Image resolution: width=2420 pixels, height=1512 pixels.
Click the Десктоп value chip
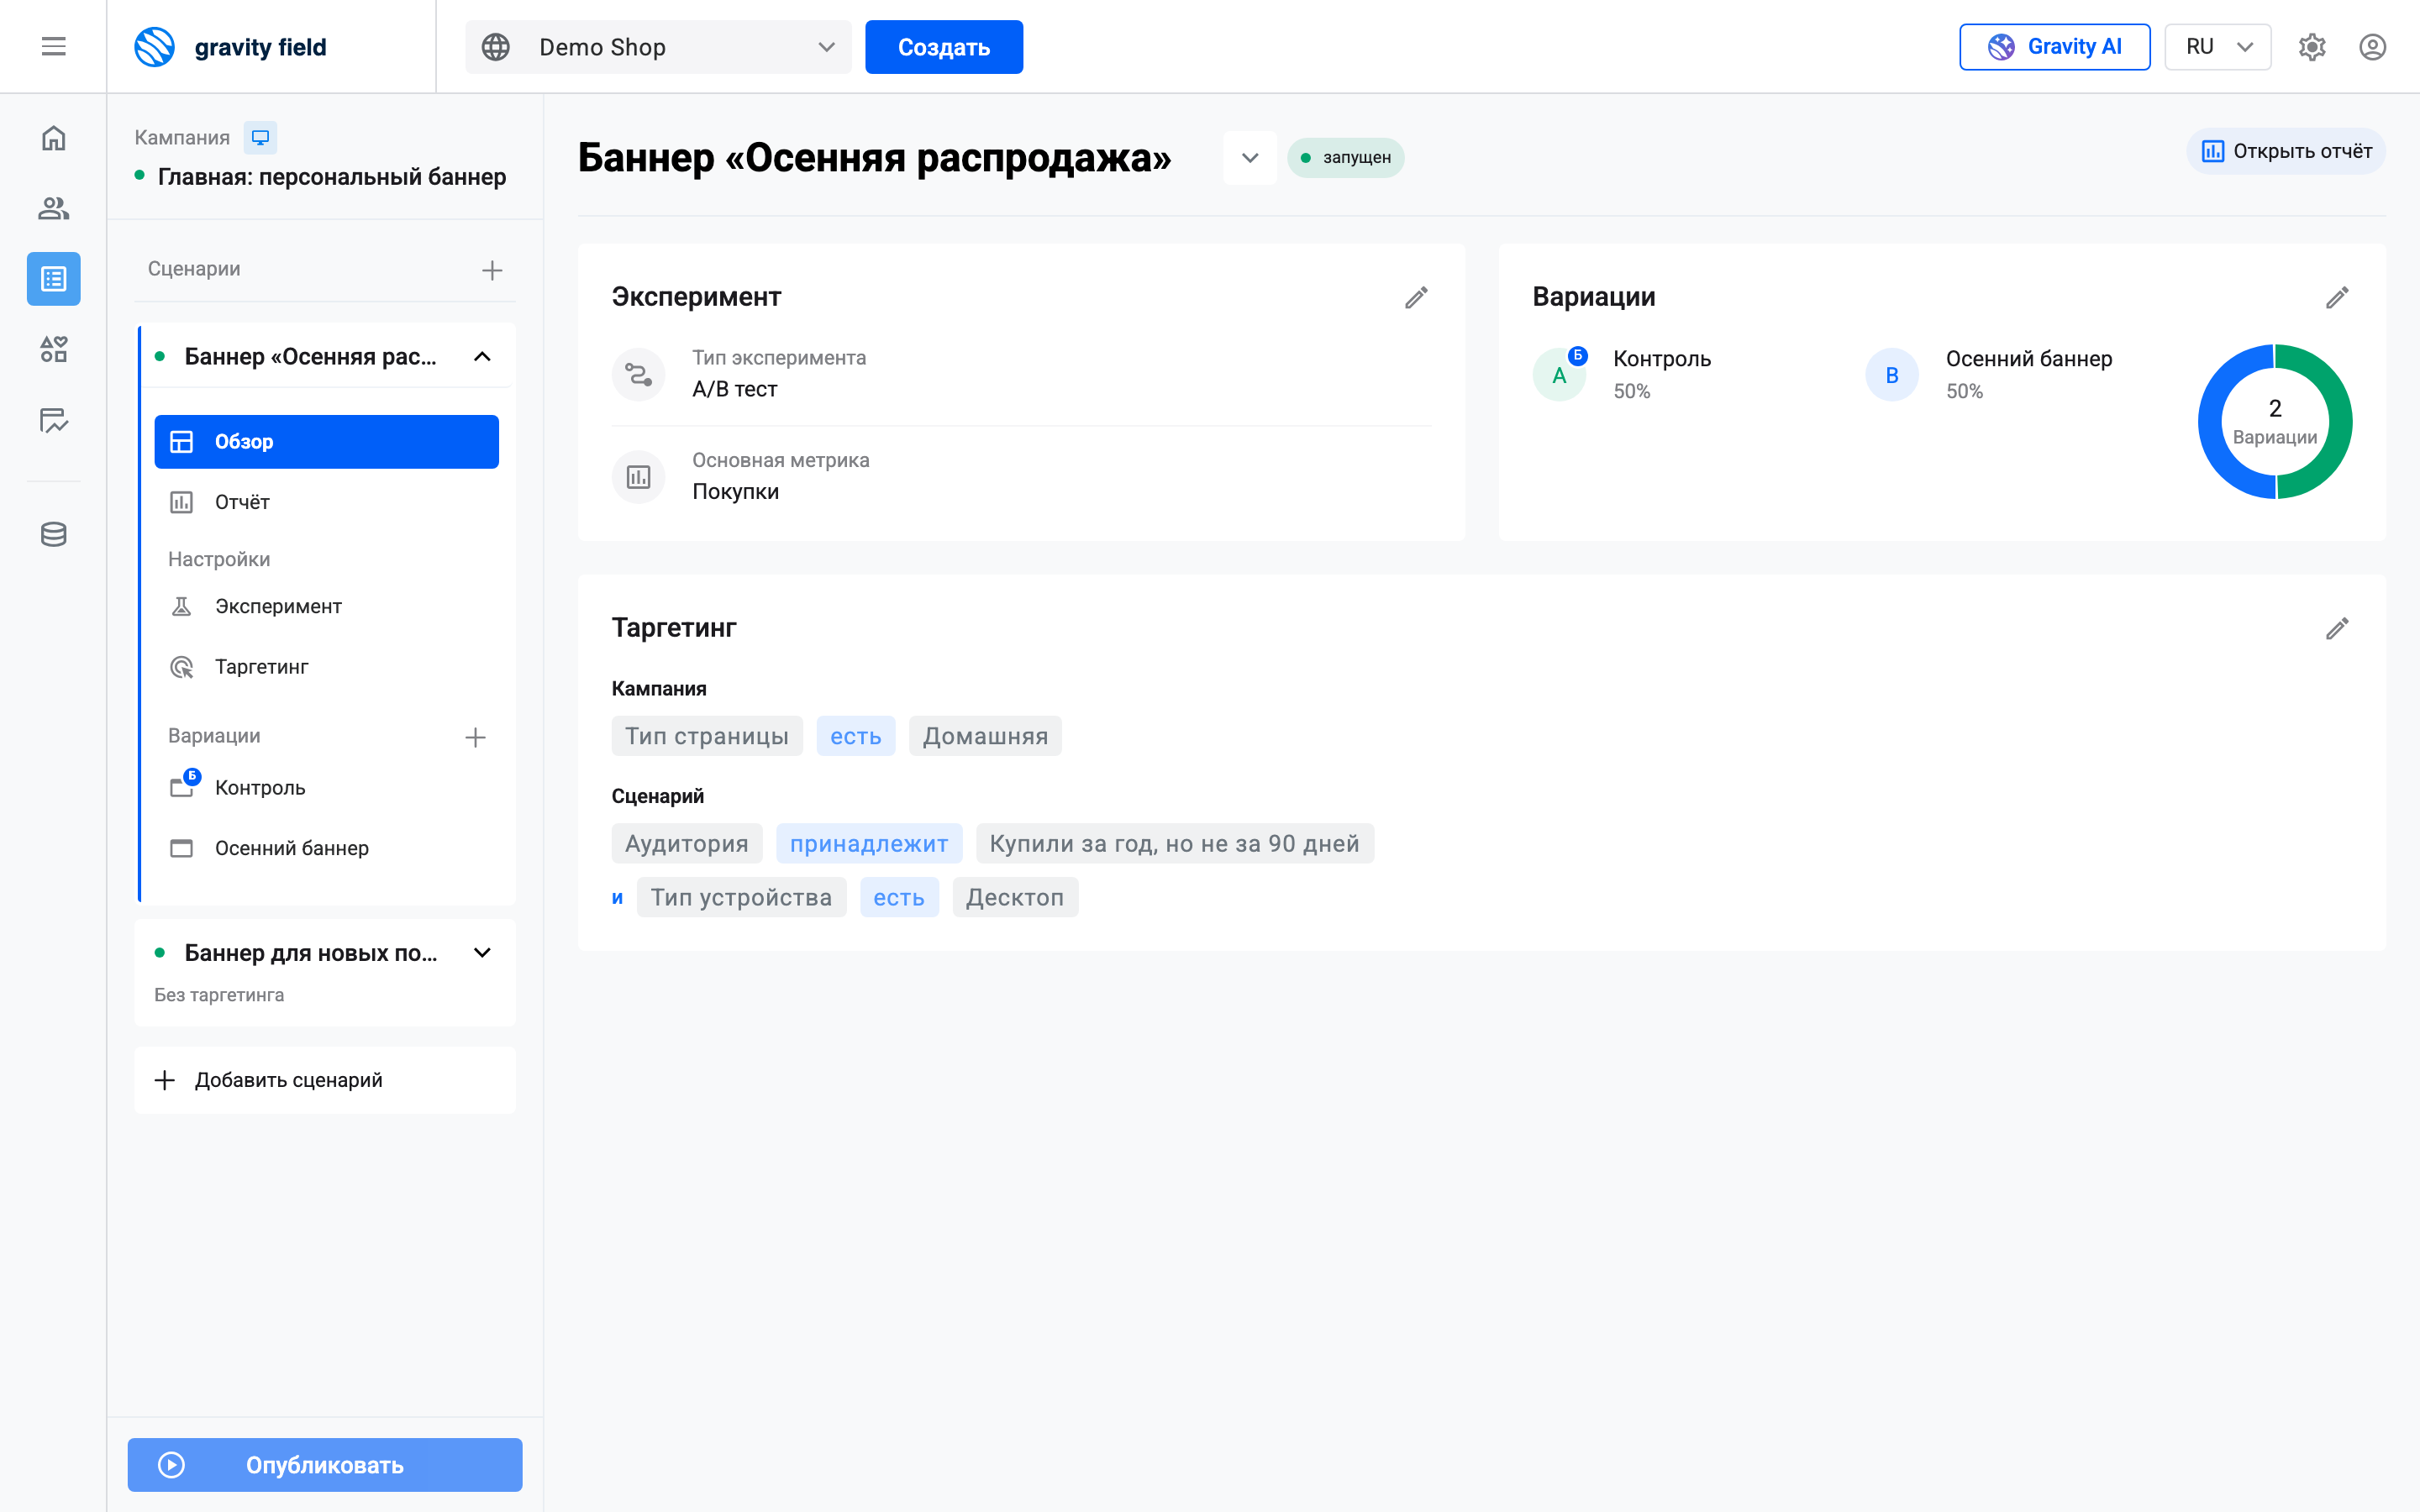point(1015,897)
